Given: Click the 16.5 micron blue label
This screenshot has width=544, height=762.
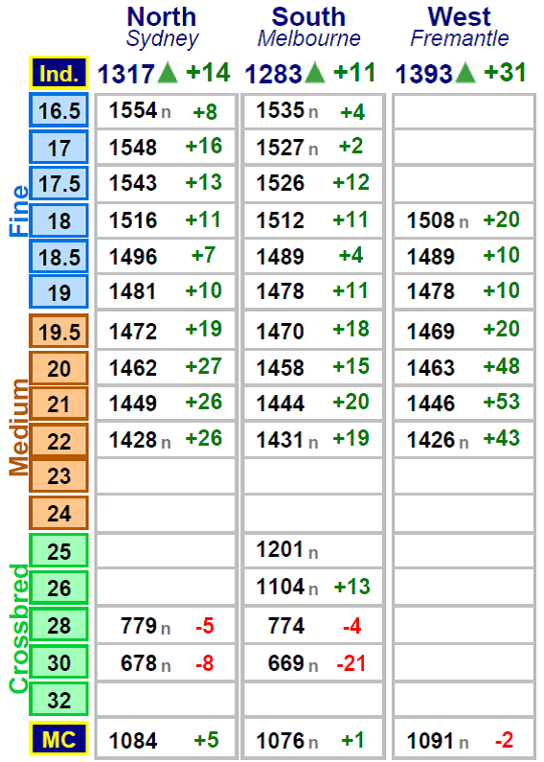Looking at the screenshot, I should click(x=58, y=110).
